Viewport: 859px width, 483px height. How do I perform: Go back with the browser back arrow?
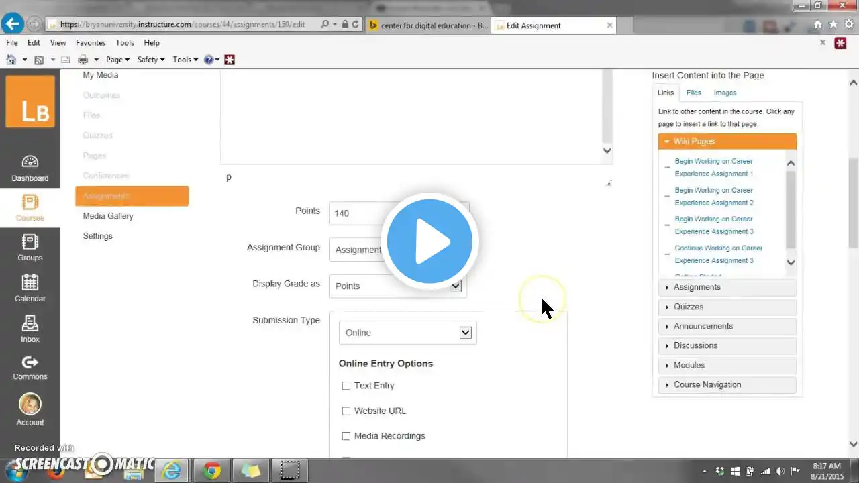[12, 24]
